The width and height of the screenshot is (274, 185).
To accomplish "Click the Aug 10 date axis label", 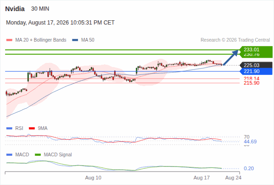I will click(x=93, y=178).
